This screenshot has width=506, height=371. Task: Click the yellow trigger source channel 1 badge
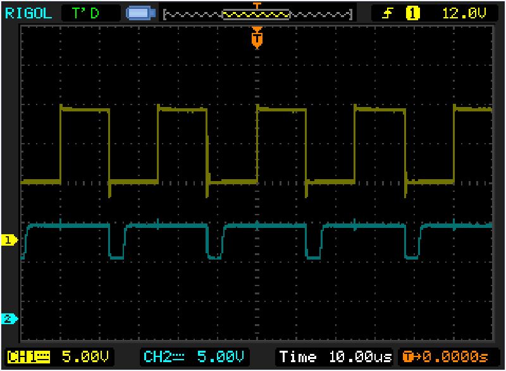coord(412,13)
